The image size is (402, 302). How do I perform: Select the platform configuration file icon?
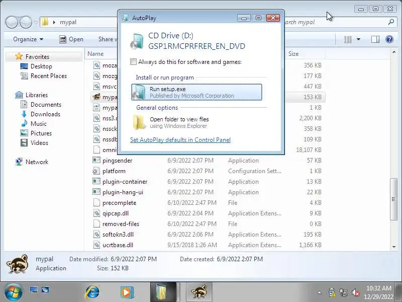pos(96,171)
